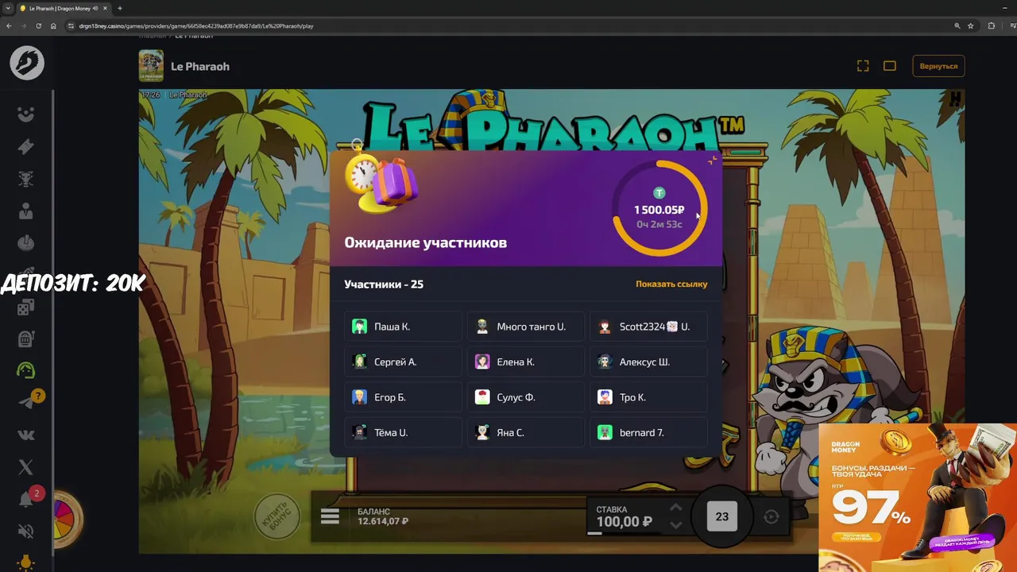
Task: Click the Участники - 25 heading
Action: [384, 284]
